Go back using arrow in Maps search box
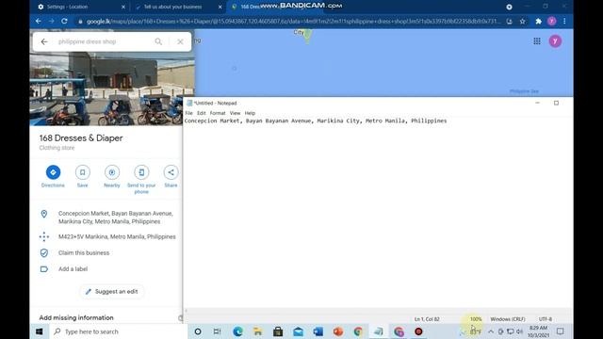Viewport: 603px width, 339px height. (44, 41)
